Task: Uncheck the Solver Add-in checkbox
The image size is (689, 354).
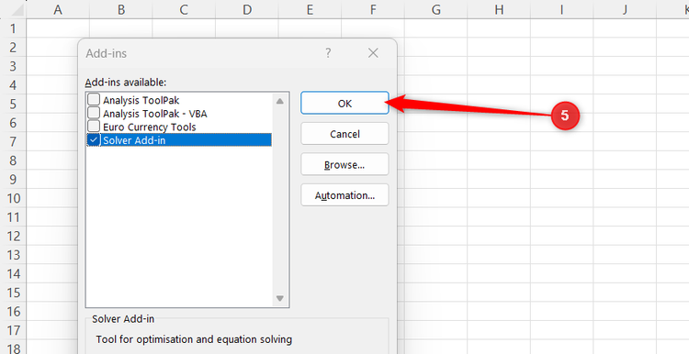Action: 94,140
